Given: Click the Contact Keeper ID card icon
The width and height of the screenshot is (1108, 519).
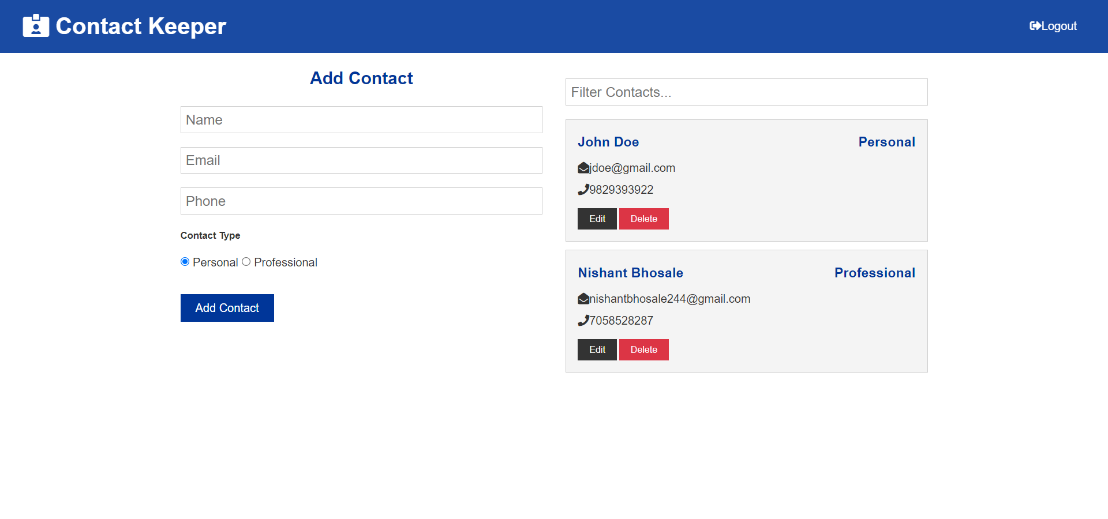Looking at the screenshot, I should click(36, 26).
